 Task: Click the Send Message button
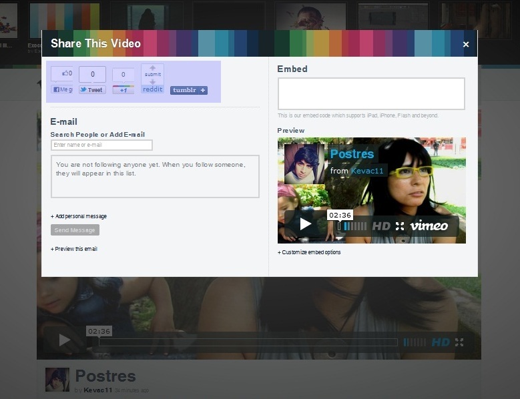coord(75,230)
